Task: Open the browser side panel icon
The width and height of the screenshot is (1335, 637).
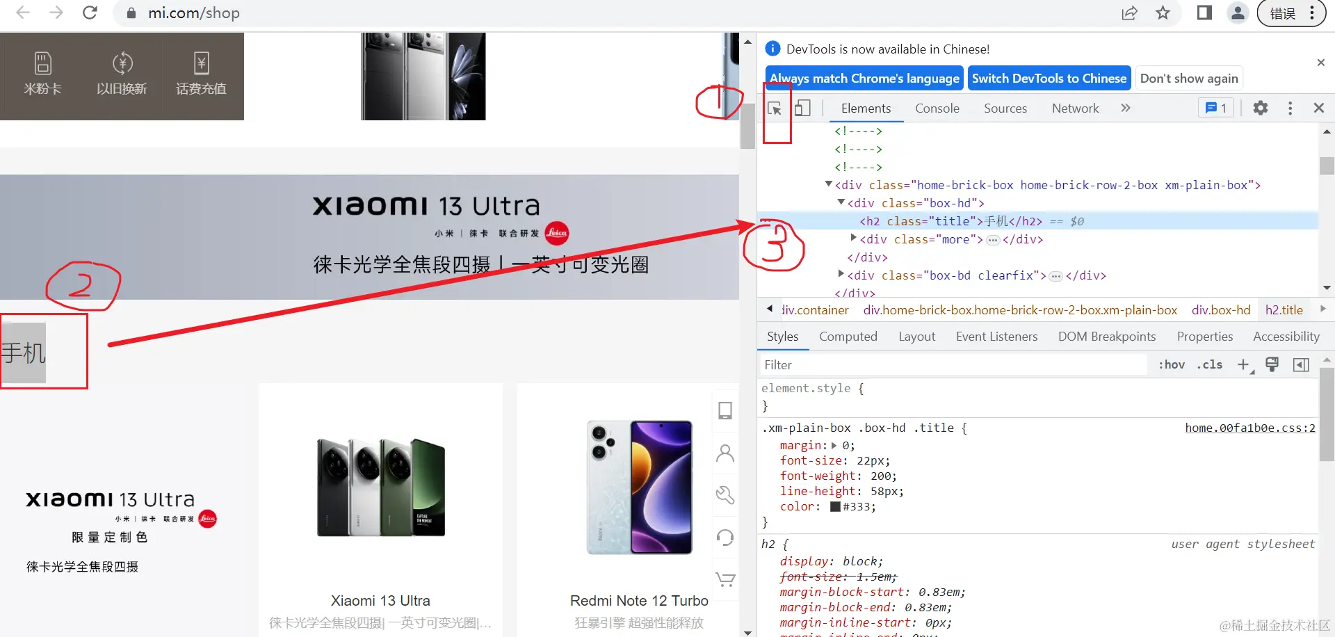Action: [1204, 13]
